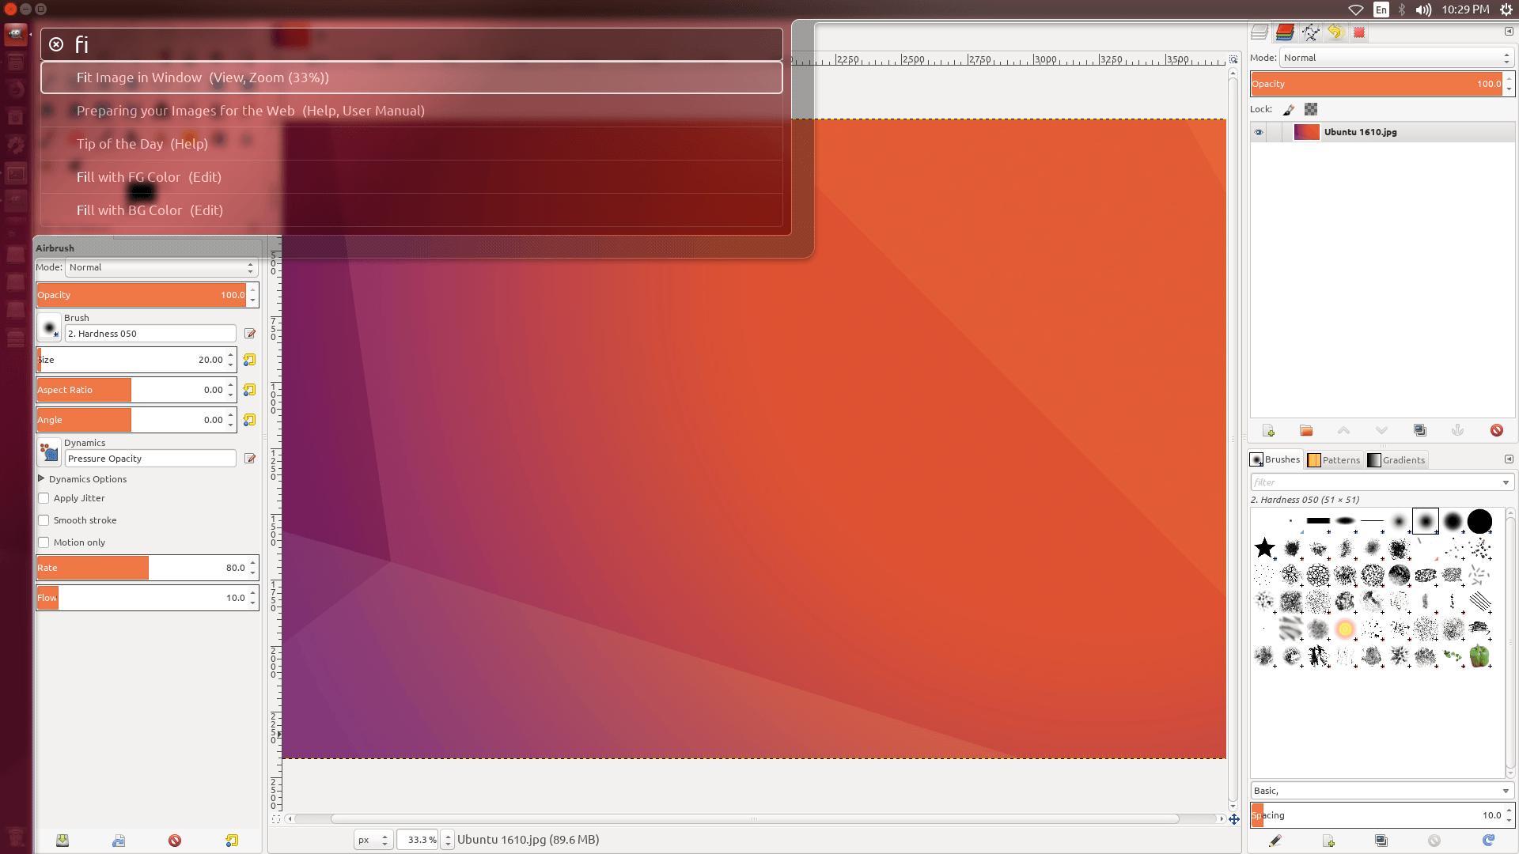
Task: Create a new brush
Action: [x=1328, y=841]
